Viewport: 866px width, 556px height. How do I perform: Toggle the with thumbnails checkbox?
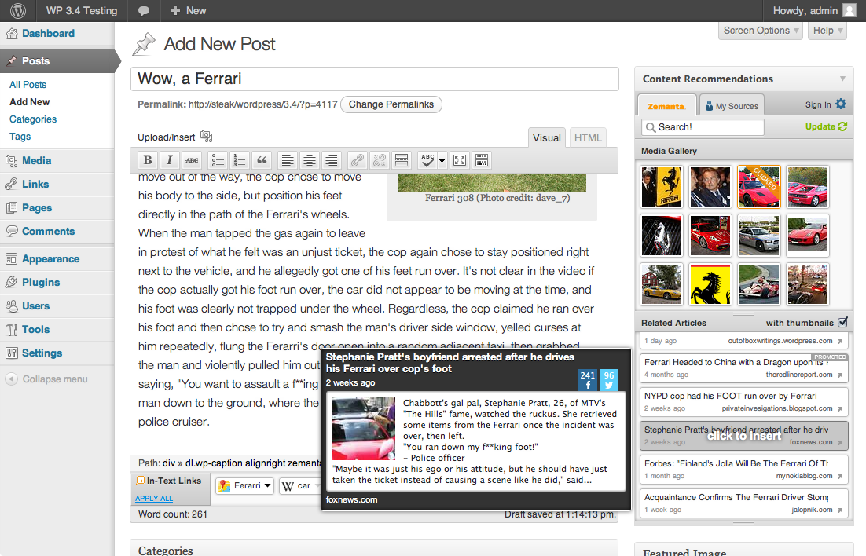click(x=842, y=323)
